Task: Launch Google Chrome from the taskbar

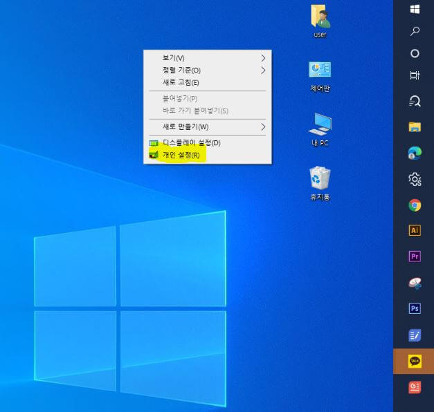Action: (415, 205)
